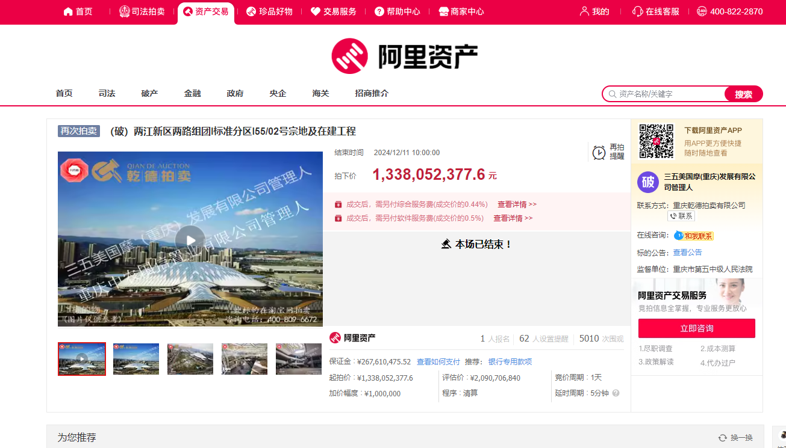This screenshot has width=786, height=448.
Task: Click the 联系 phone button
Action: pyautogui.click(x=681, y=216)
